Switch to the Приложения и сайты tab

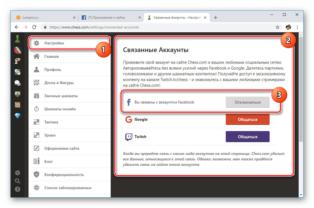pyautogui.click(x=111, y=18)
